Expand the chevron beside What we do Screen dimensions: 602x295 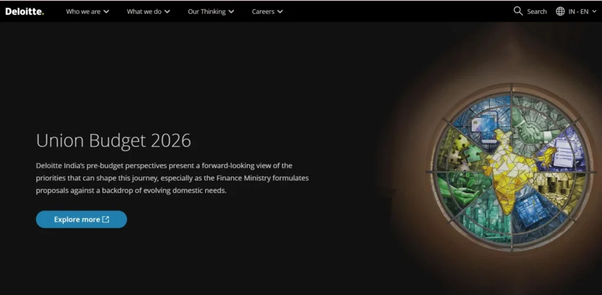click(168, 12)
